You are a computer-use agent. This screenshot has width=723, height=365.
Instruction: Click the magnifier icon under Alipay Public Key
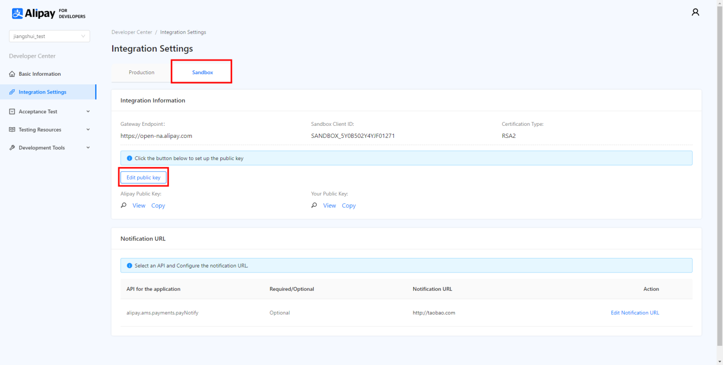pyautogui.click(x=123, y=205)
